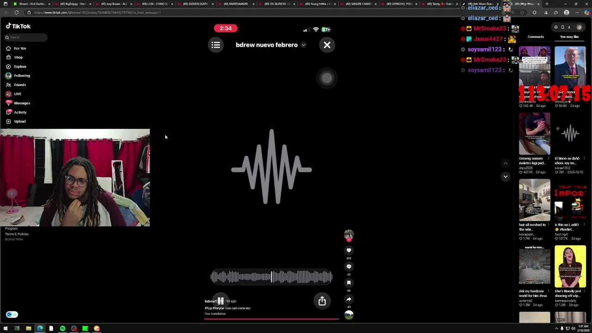Open the #foryou hashtag link
This screenshot has width=592, height=333.
pyautogui.click(x=217, y=308)
